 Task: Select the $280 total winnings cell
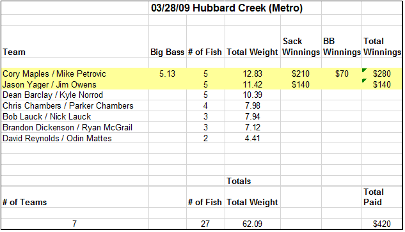point(382,73)
